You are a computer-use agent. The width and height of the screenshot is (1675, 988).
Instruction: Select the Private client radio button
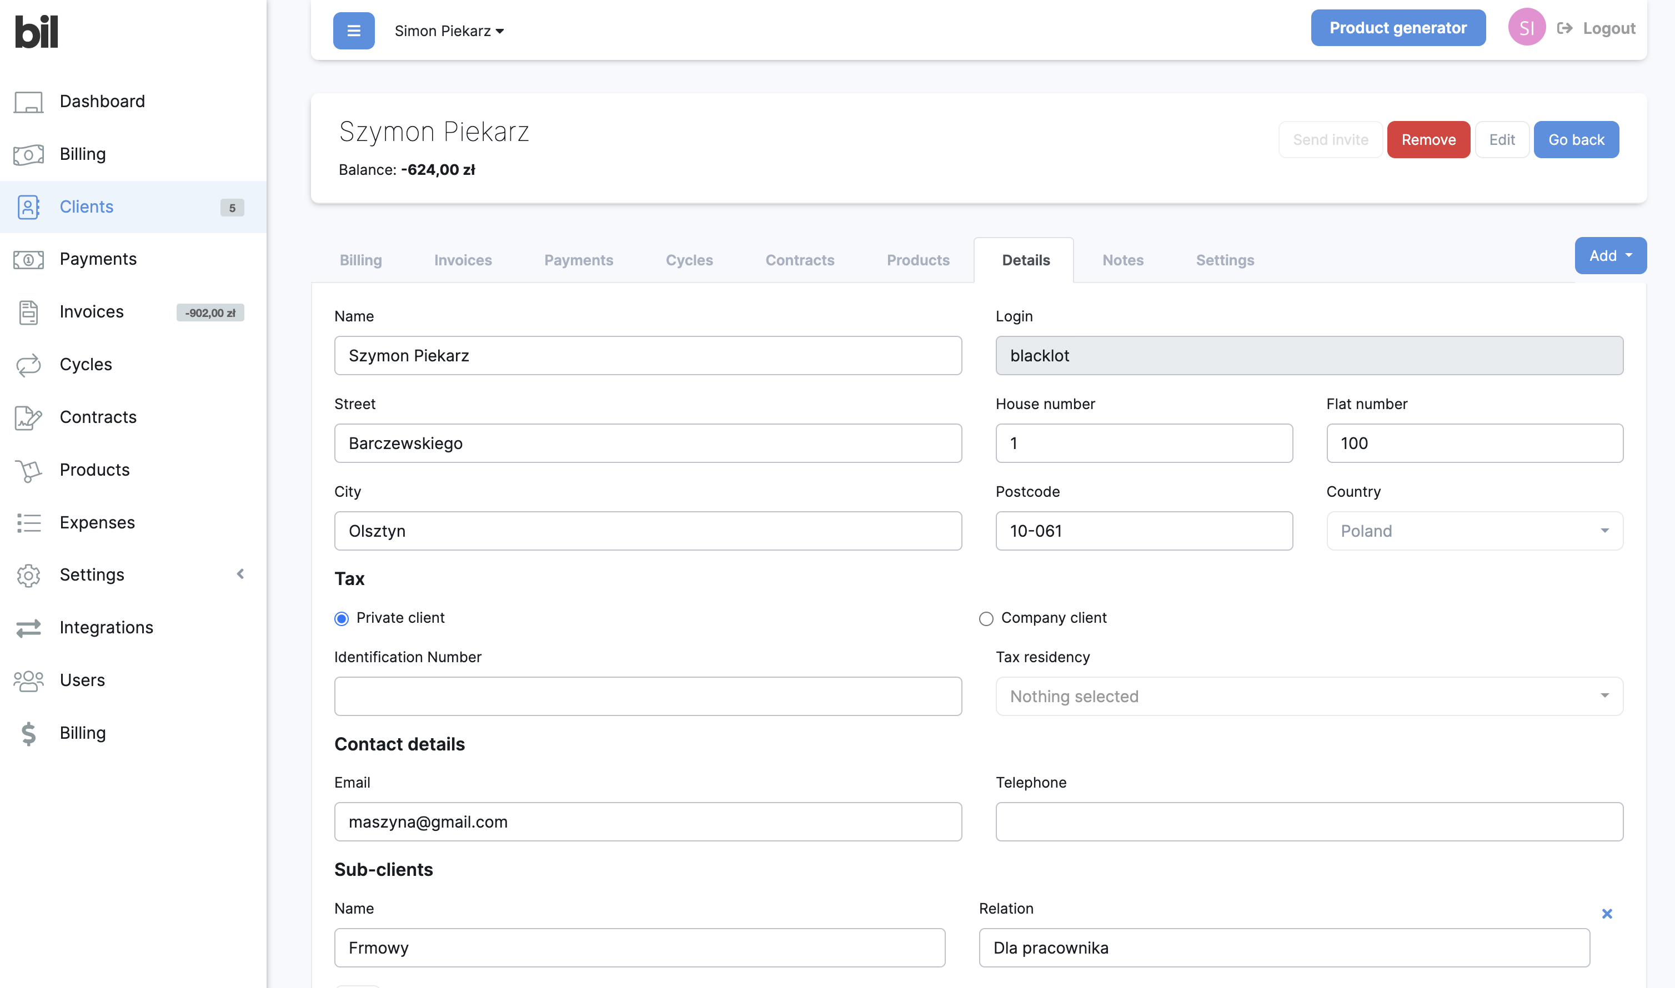pyautogui.click(x=342, y=619)
